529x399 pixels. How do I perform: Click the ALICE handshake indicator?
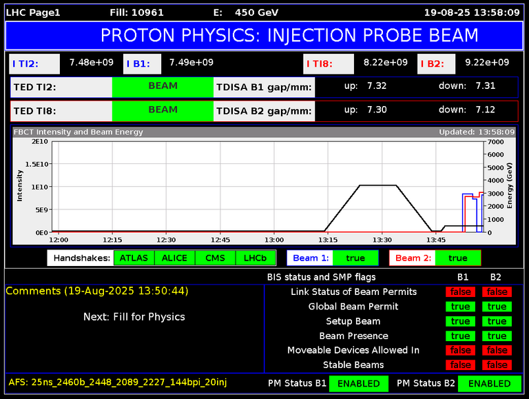174,258
